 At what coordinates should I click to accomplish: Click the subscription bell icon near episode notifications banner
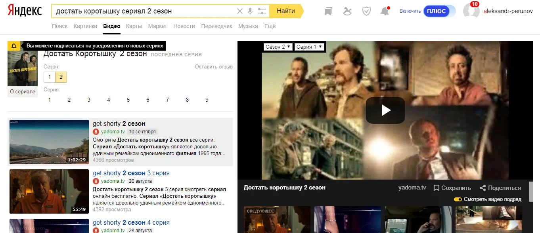click(14, 45)
